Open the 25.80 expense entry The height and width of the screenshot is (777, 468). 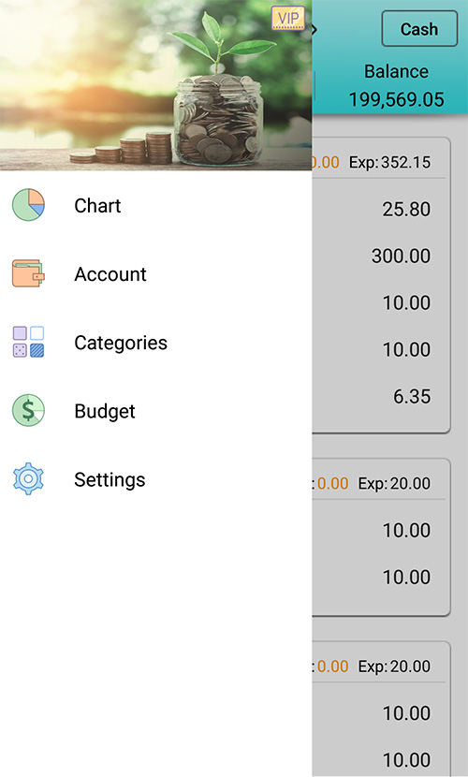[406, 209]
